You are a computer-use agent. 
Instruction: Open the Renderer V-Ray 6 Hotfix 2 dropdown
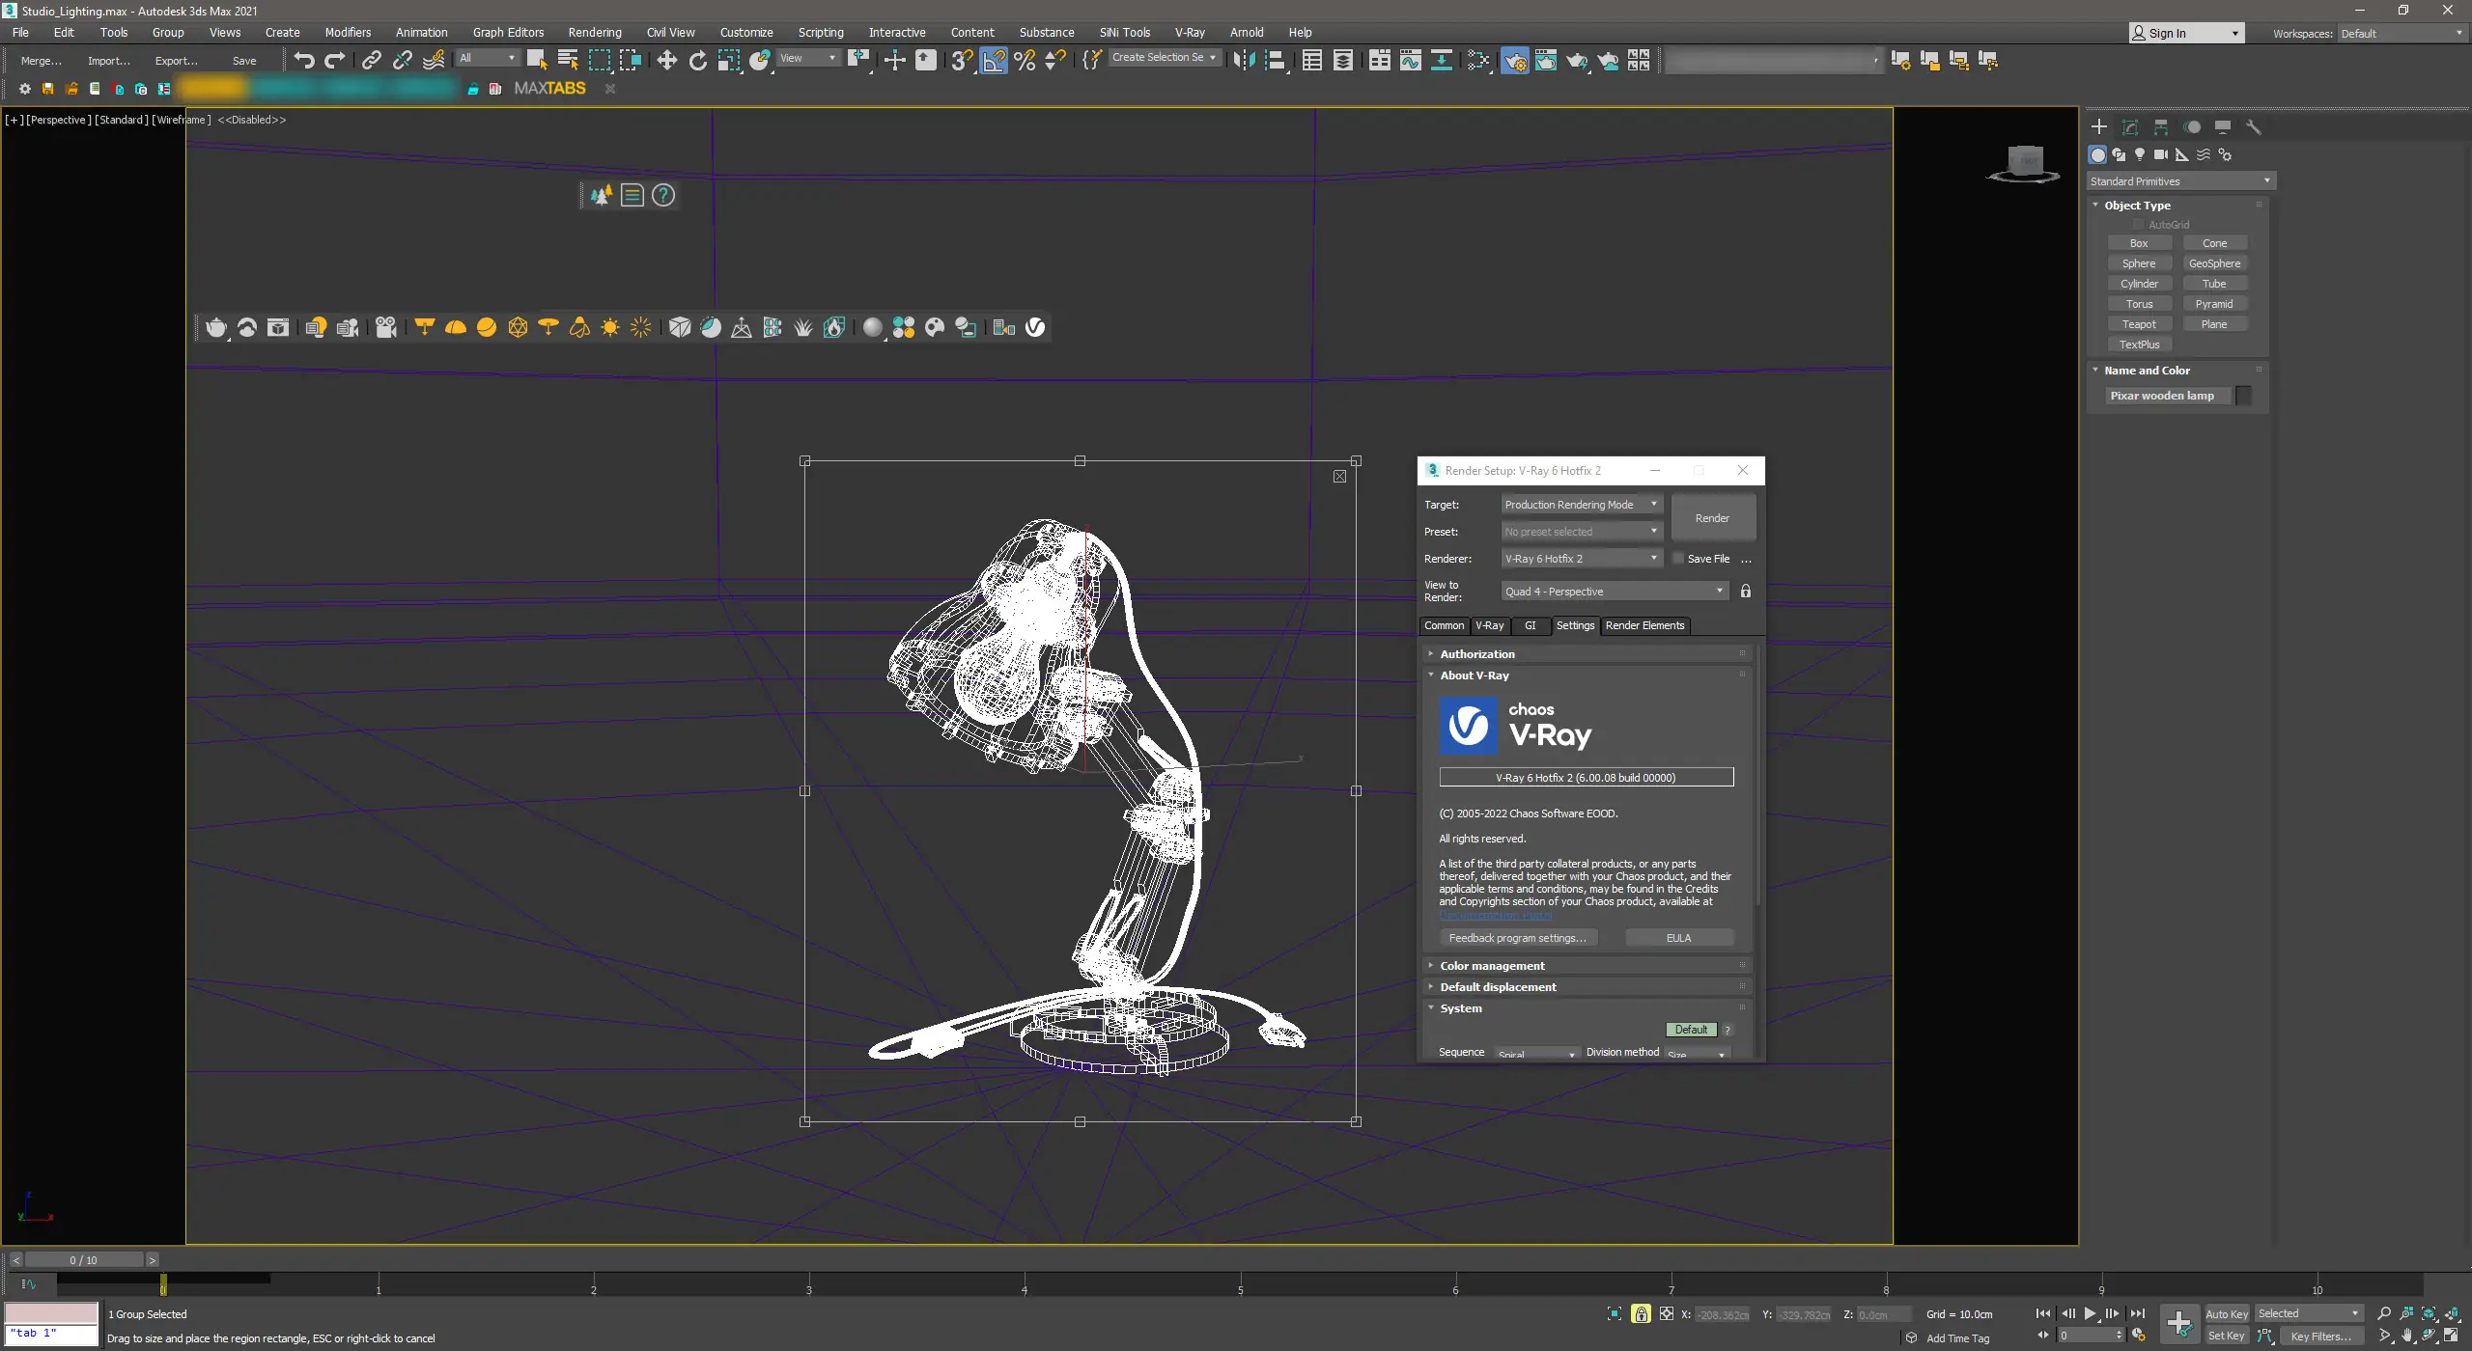coord(1581,558)
